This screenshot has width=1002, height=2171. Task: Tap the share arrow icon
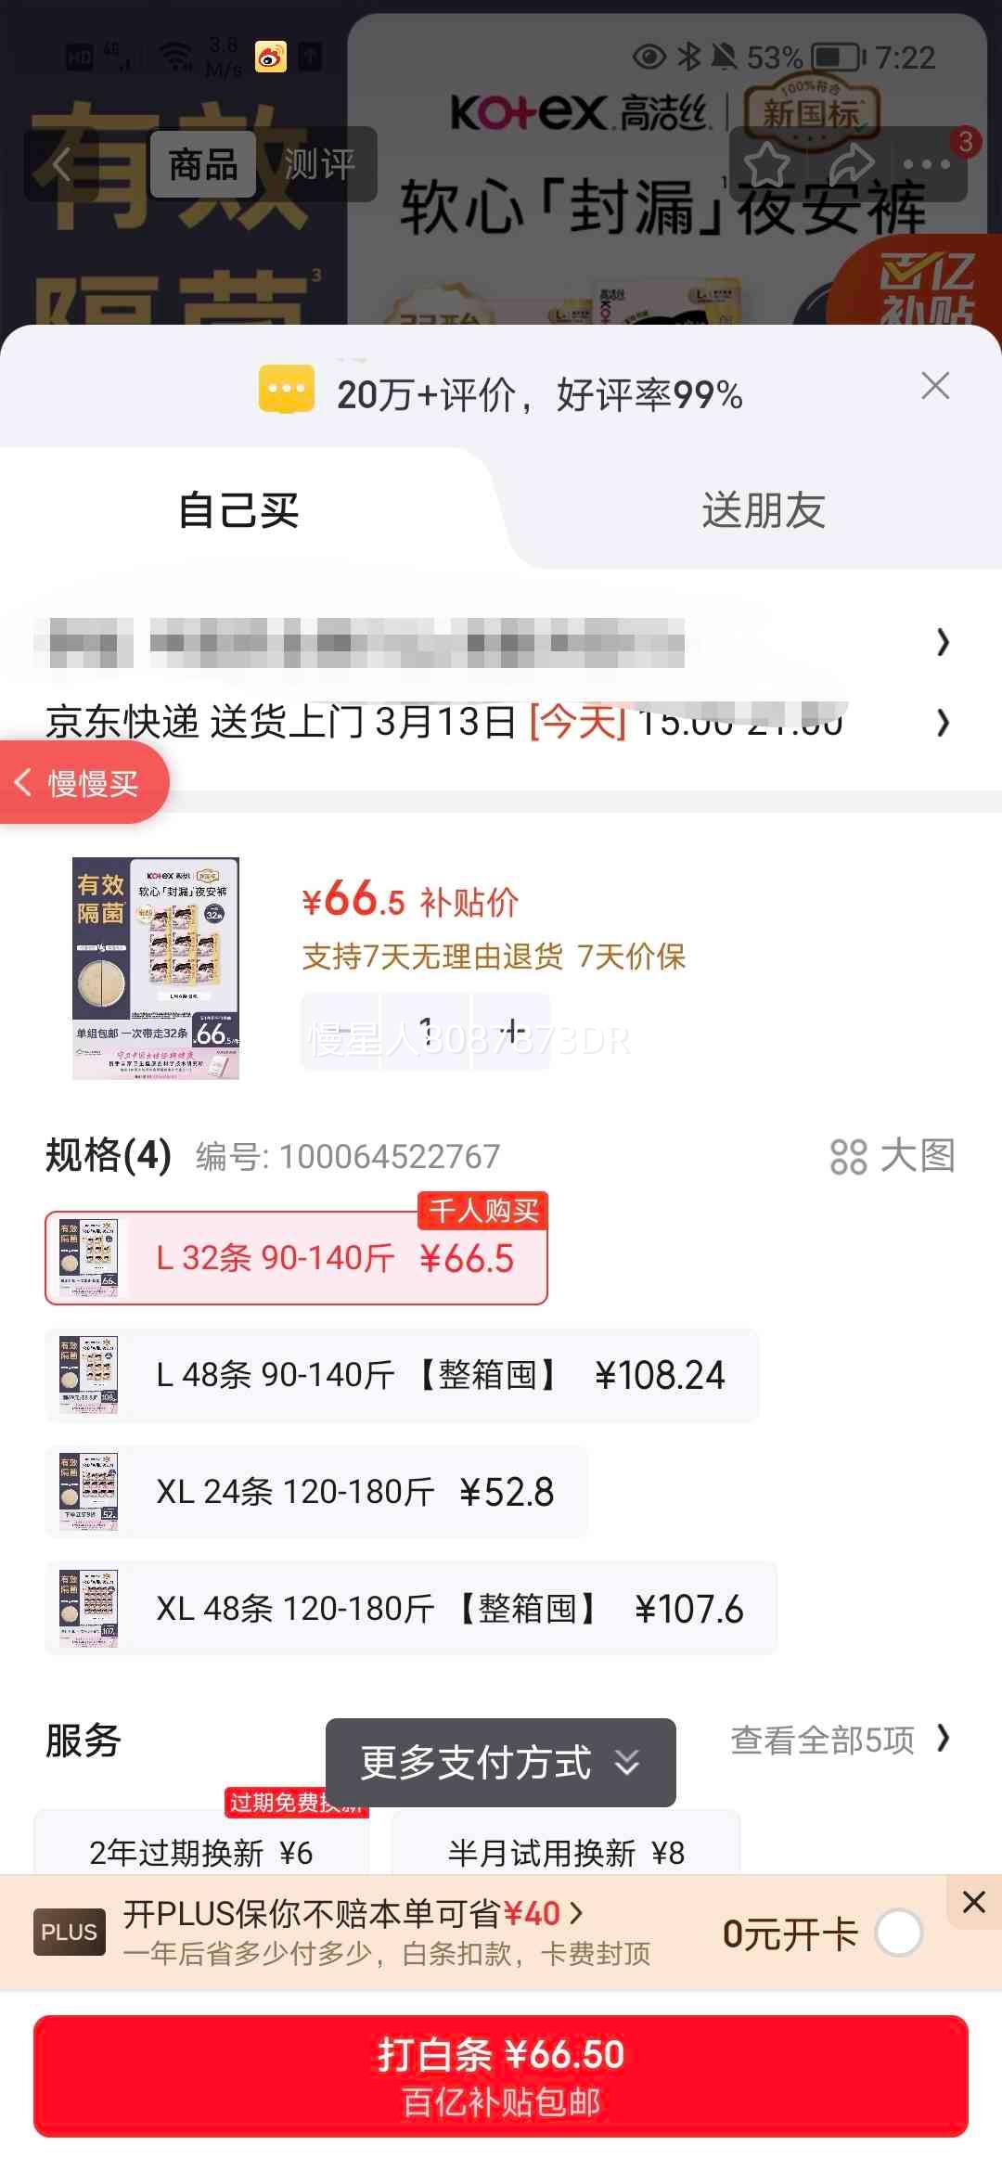point(850,164)
